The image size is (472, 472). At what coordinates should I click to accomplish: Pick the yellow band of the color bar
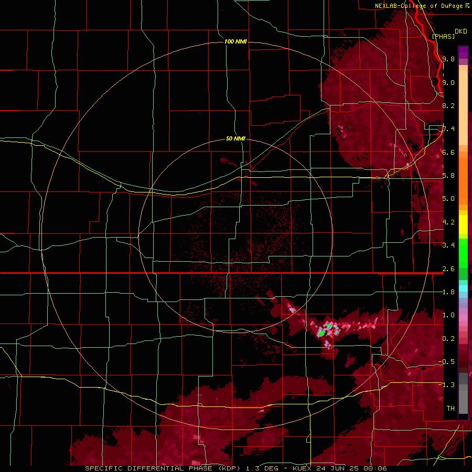463,224
